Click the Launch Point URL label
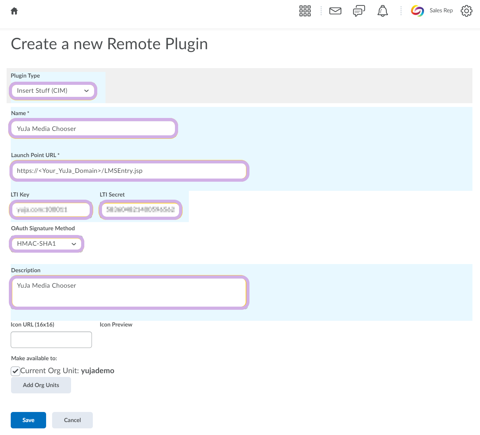Viewport: 480px width, 435px height. (35, 155)
